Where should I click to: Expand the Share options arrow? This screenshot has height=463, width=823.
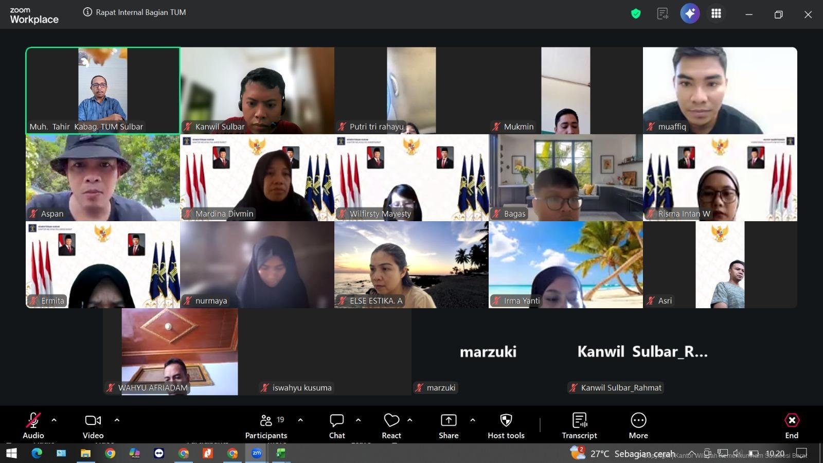pos(473,420)
